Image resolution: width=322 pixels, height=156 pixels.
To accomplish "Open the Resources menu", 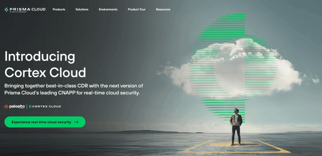I will [x=163, y=9].
